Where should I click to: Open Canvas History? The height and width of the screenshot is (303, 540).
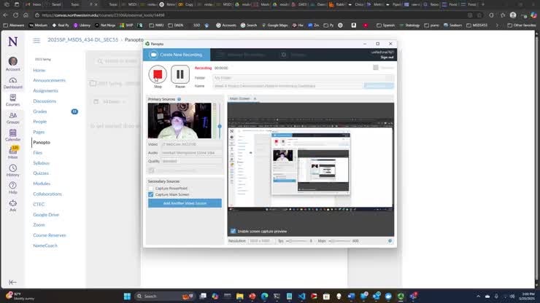click(x=12, y=170)
